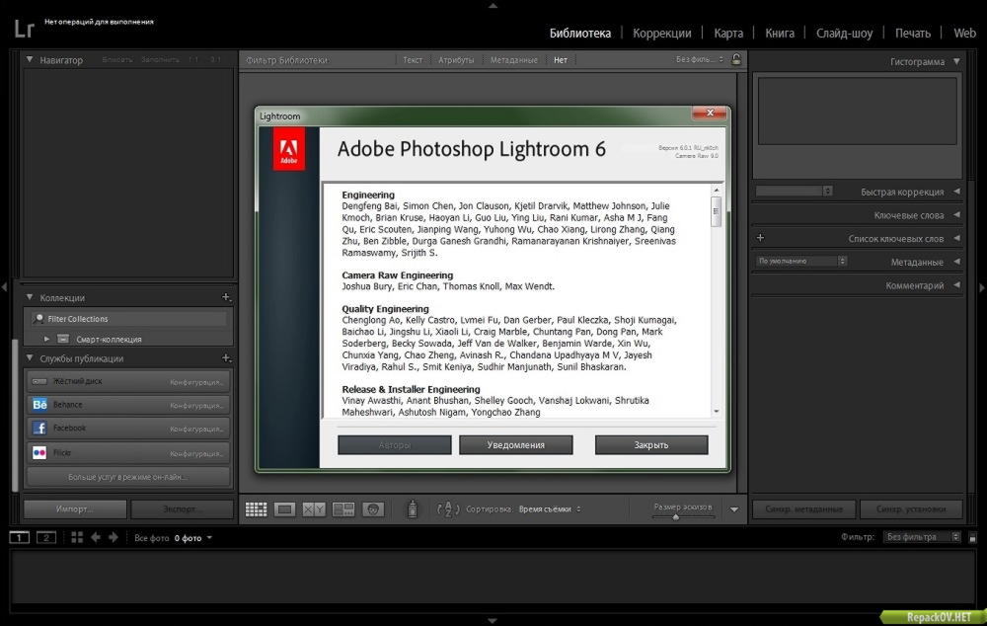Go forward with filmstrip right arrow
Viewport: 987px width, 626px height.
coord(114,537)
